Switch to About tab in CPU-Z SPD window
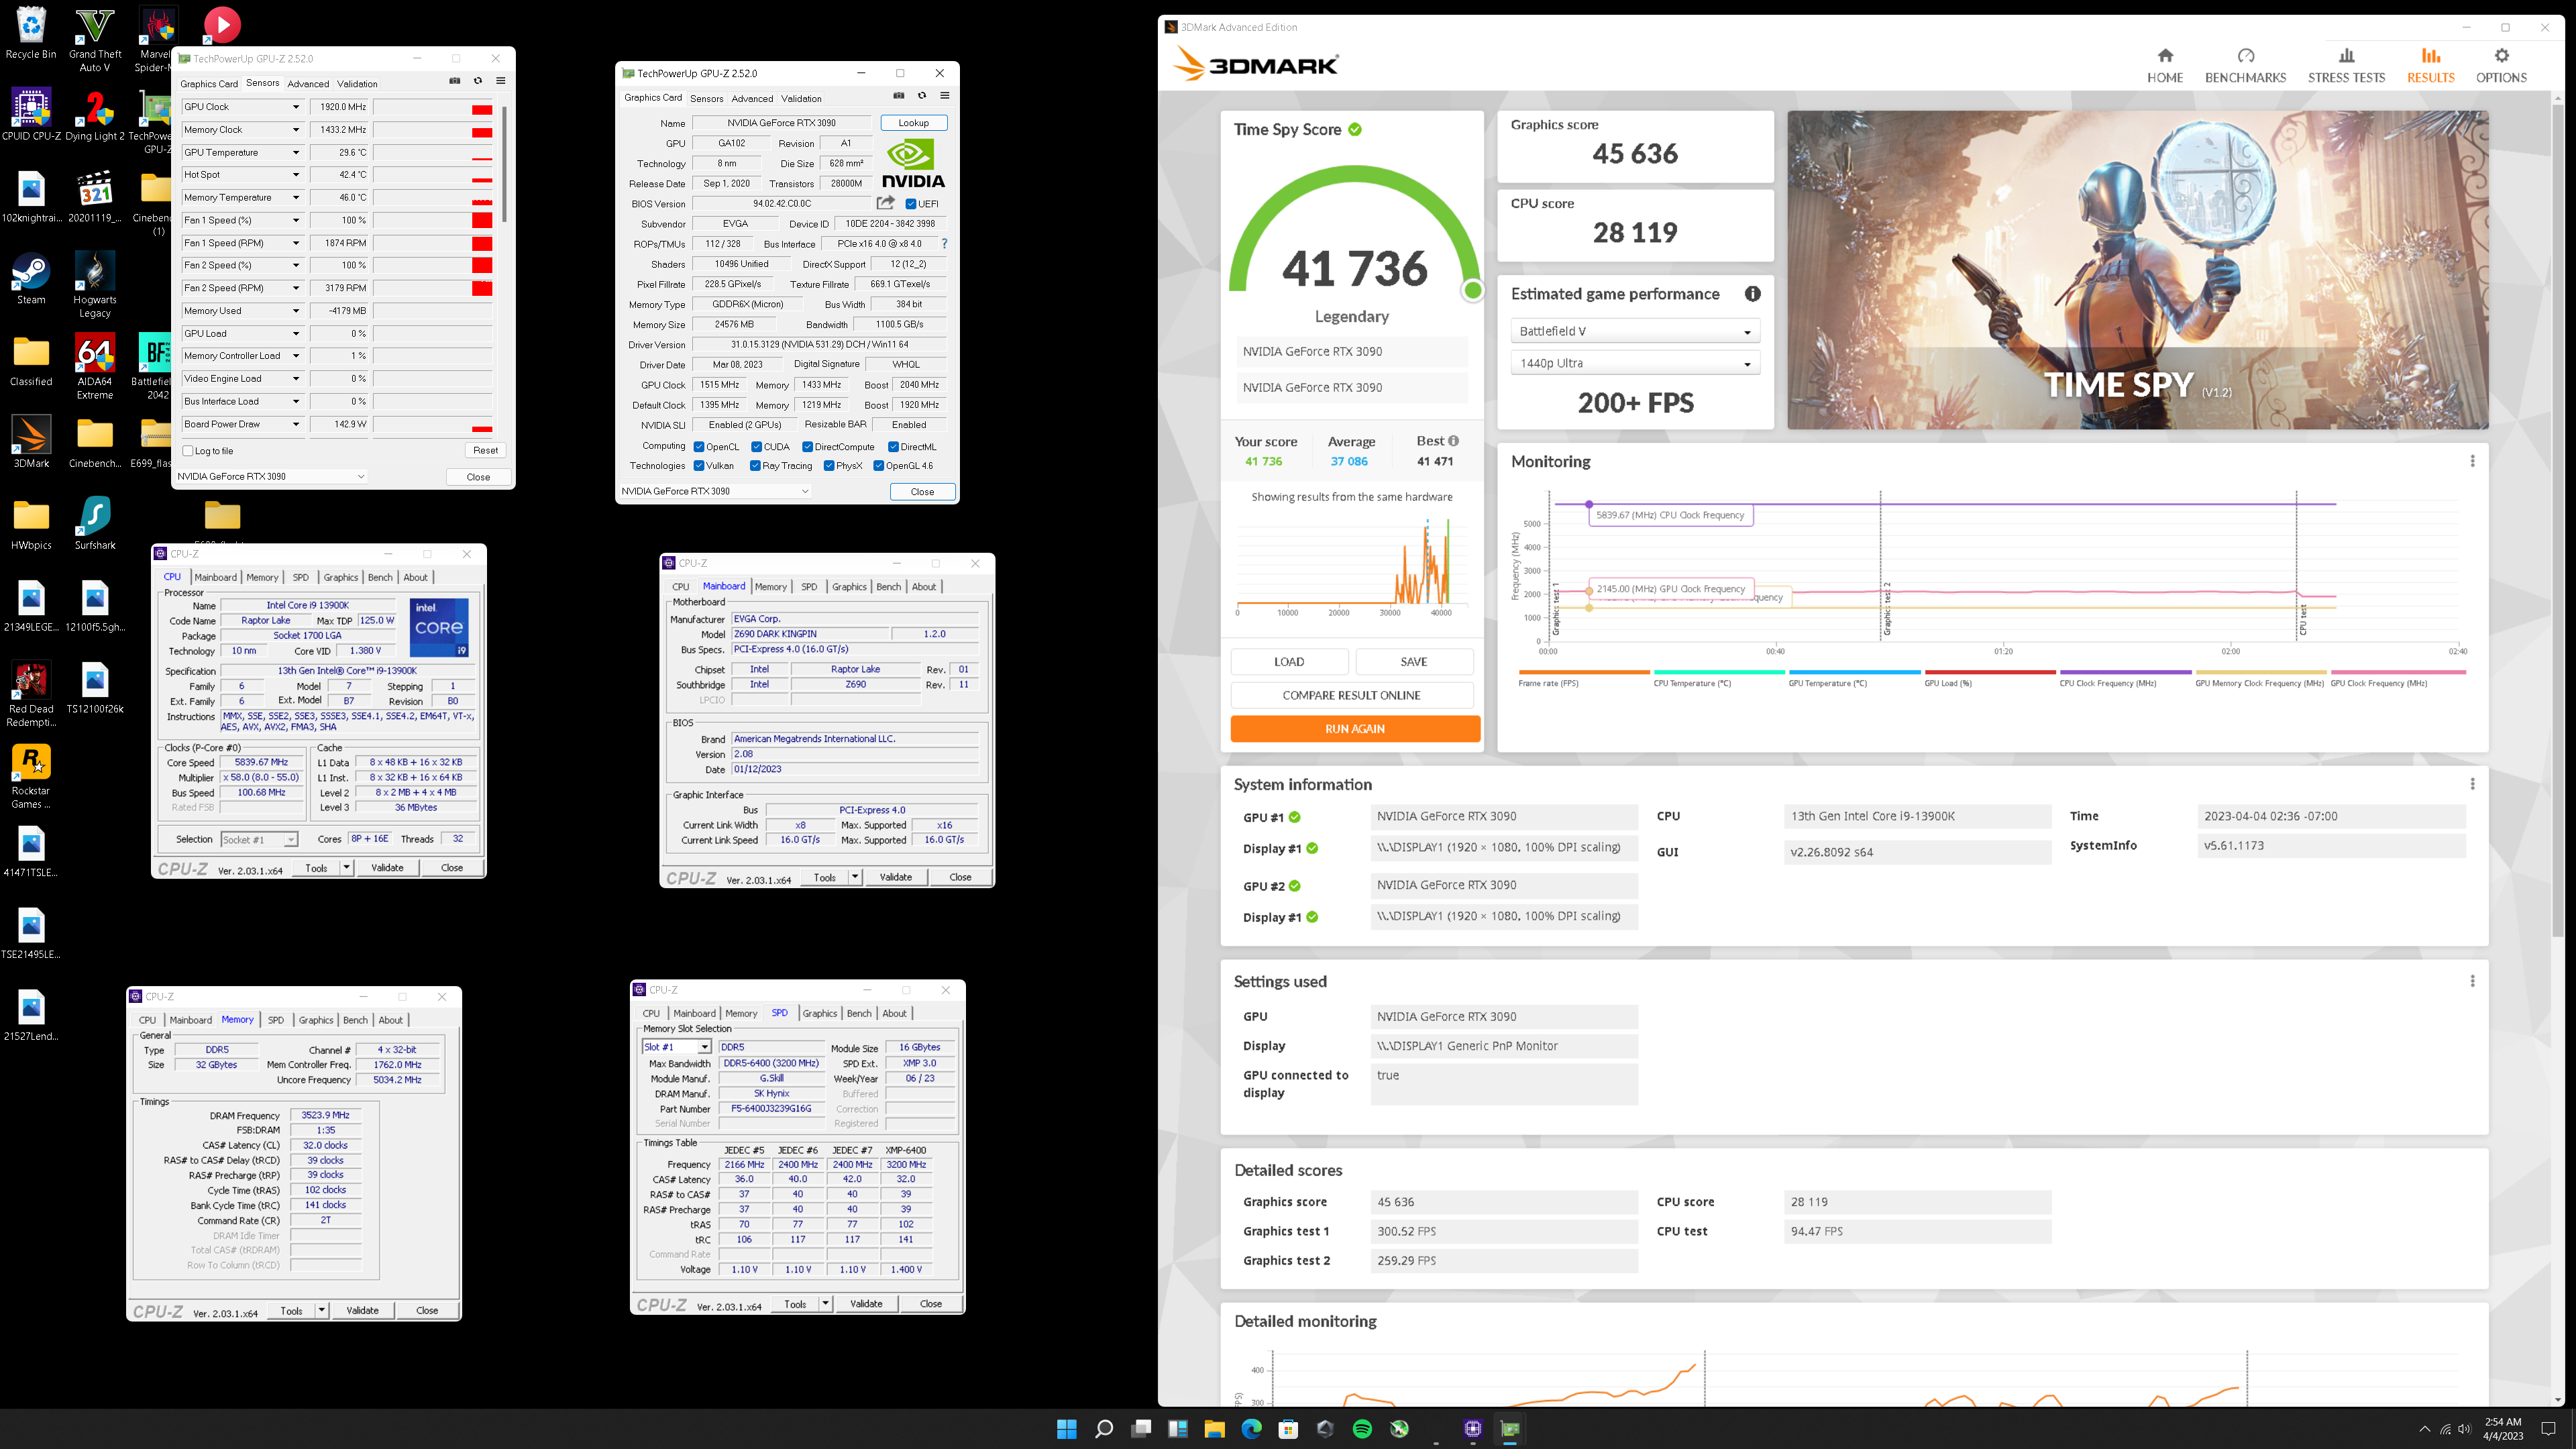Viewport: 2576px width, 1449px height. tap(894, 1013)
